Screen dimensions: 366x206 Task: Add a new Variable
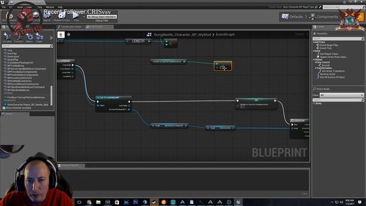(7, 37)
